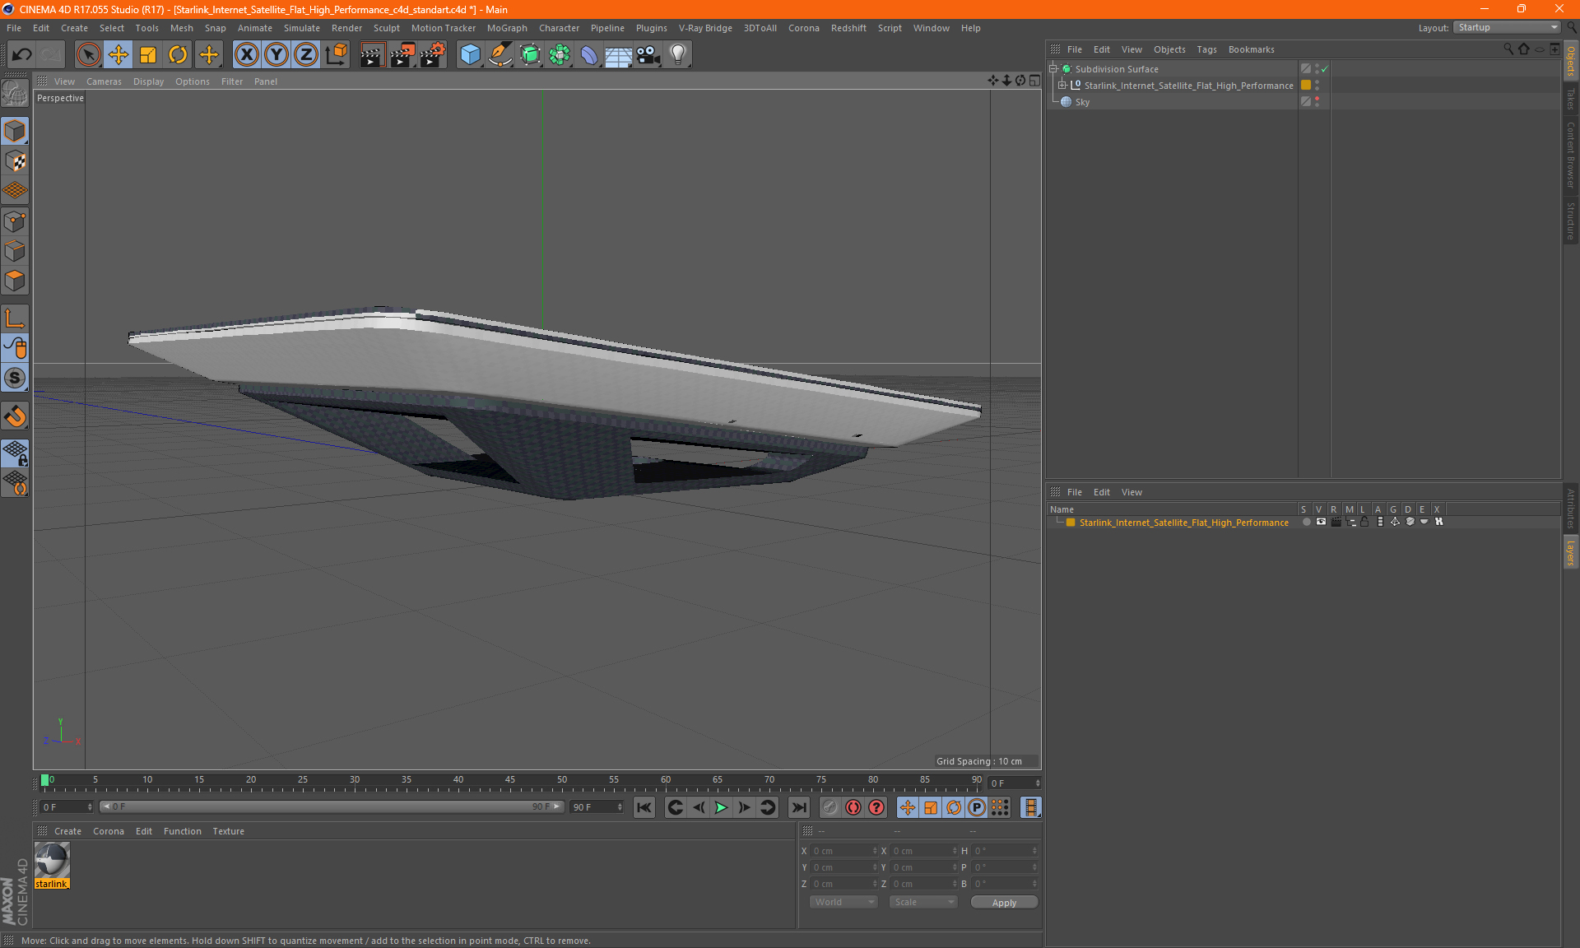Switch to Content Browser side tab
This screenshot has height=948, width=1580.
1571,155
